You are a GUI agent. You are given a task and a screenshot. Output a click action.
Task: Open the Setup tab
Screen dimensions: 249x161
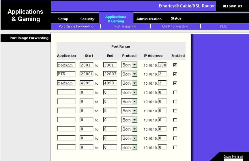coord(63,19)
